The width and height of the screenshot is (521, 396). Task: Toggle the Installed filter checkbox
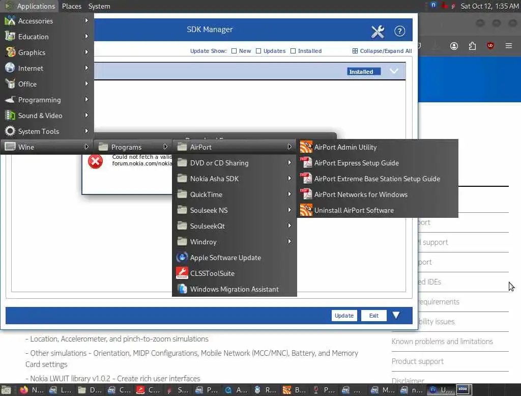293,51
